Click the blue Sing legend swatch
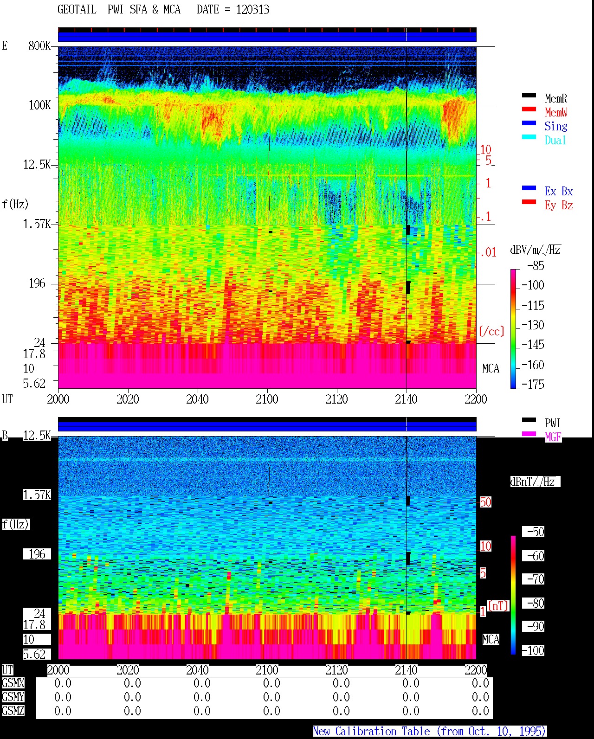The height and width of the screenshot is (739, 594). tap(529, 123)
